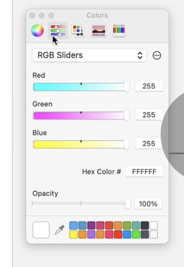
Task: Click the Opacity slider knob
Action: point(128,203)
